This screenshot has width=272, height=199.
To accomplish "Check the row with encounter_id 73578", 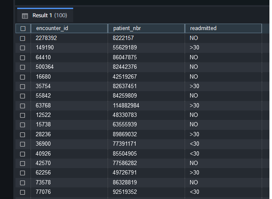I will [22, 183].
